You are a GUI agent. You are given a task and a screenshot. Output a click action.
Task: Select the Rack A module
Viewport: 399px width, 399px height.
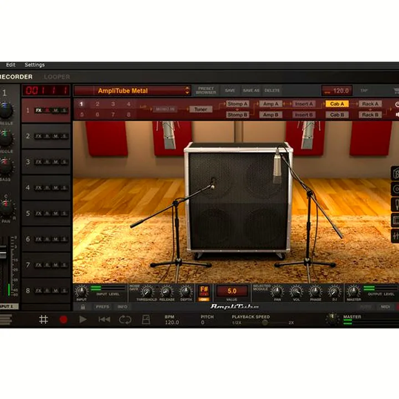coord(370,104)
